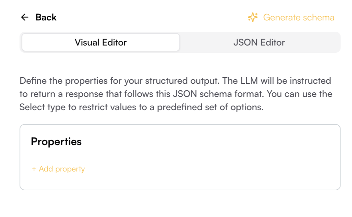Click the Properties heading

point(56,141)
